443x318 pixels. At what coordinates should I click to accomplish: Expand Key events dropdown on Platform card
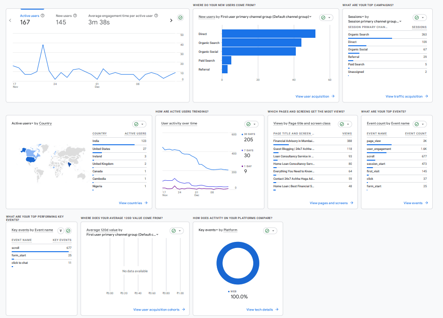[x=217, y=230]
